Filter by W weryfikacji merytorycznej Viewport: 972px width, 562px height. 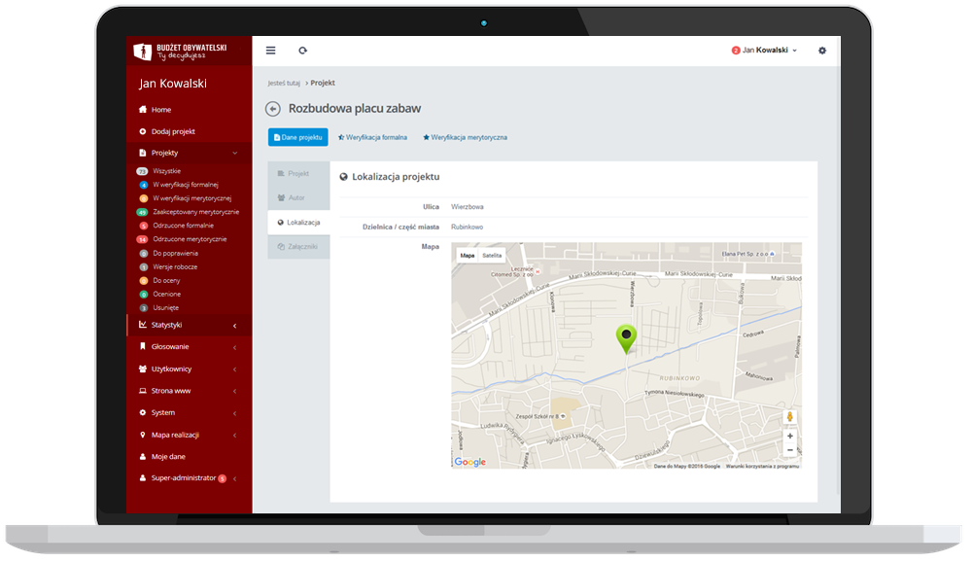(x=191, y=198)
